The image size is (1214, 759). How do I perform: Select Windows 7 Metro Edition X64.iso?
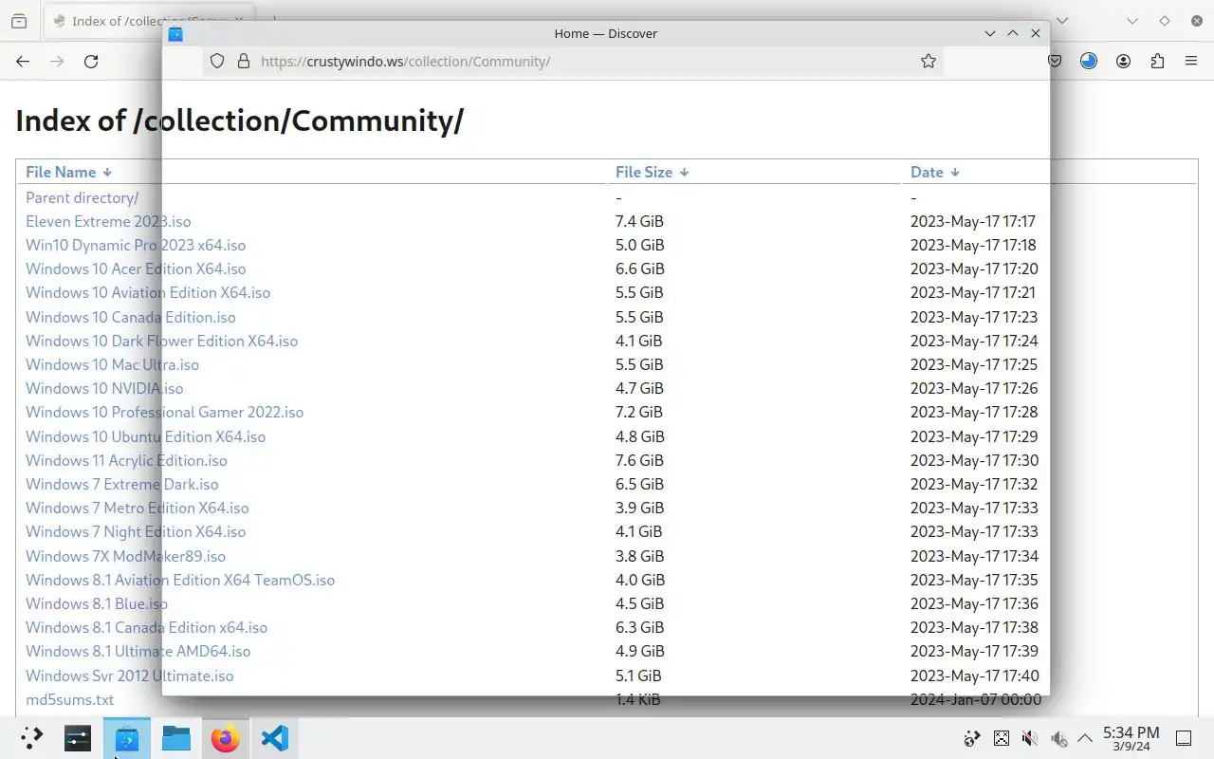137,508
